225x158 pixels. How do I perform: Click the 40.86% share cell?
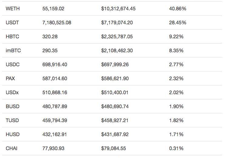pyautogui.click(x=178, y=9)
